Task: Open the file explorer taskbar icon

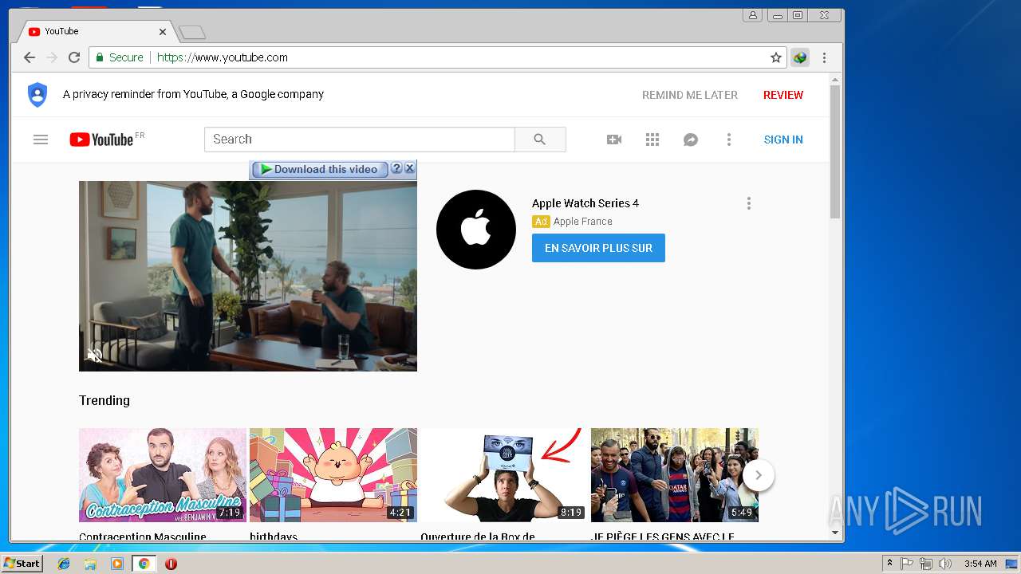Action: tap(90, 564)
